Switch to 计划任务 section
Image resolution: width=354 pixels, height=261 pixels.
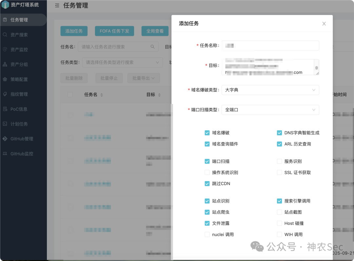coord(23,123)
